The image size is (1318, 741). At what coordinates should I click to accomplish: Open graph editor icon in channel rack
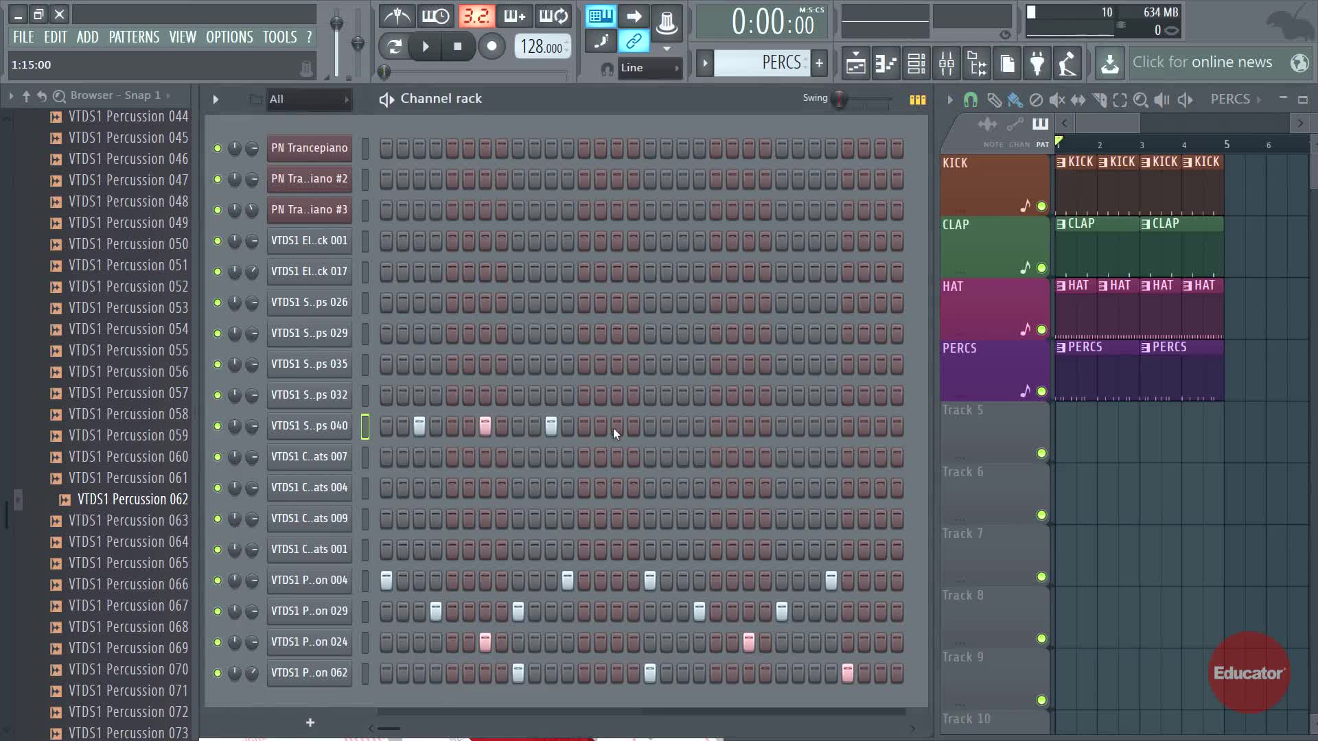click(918, 99)
